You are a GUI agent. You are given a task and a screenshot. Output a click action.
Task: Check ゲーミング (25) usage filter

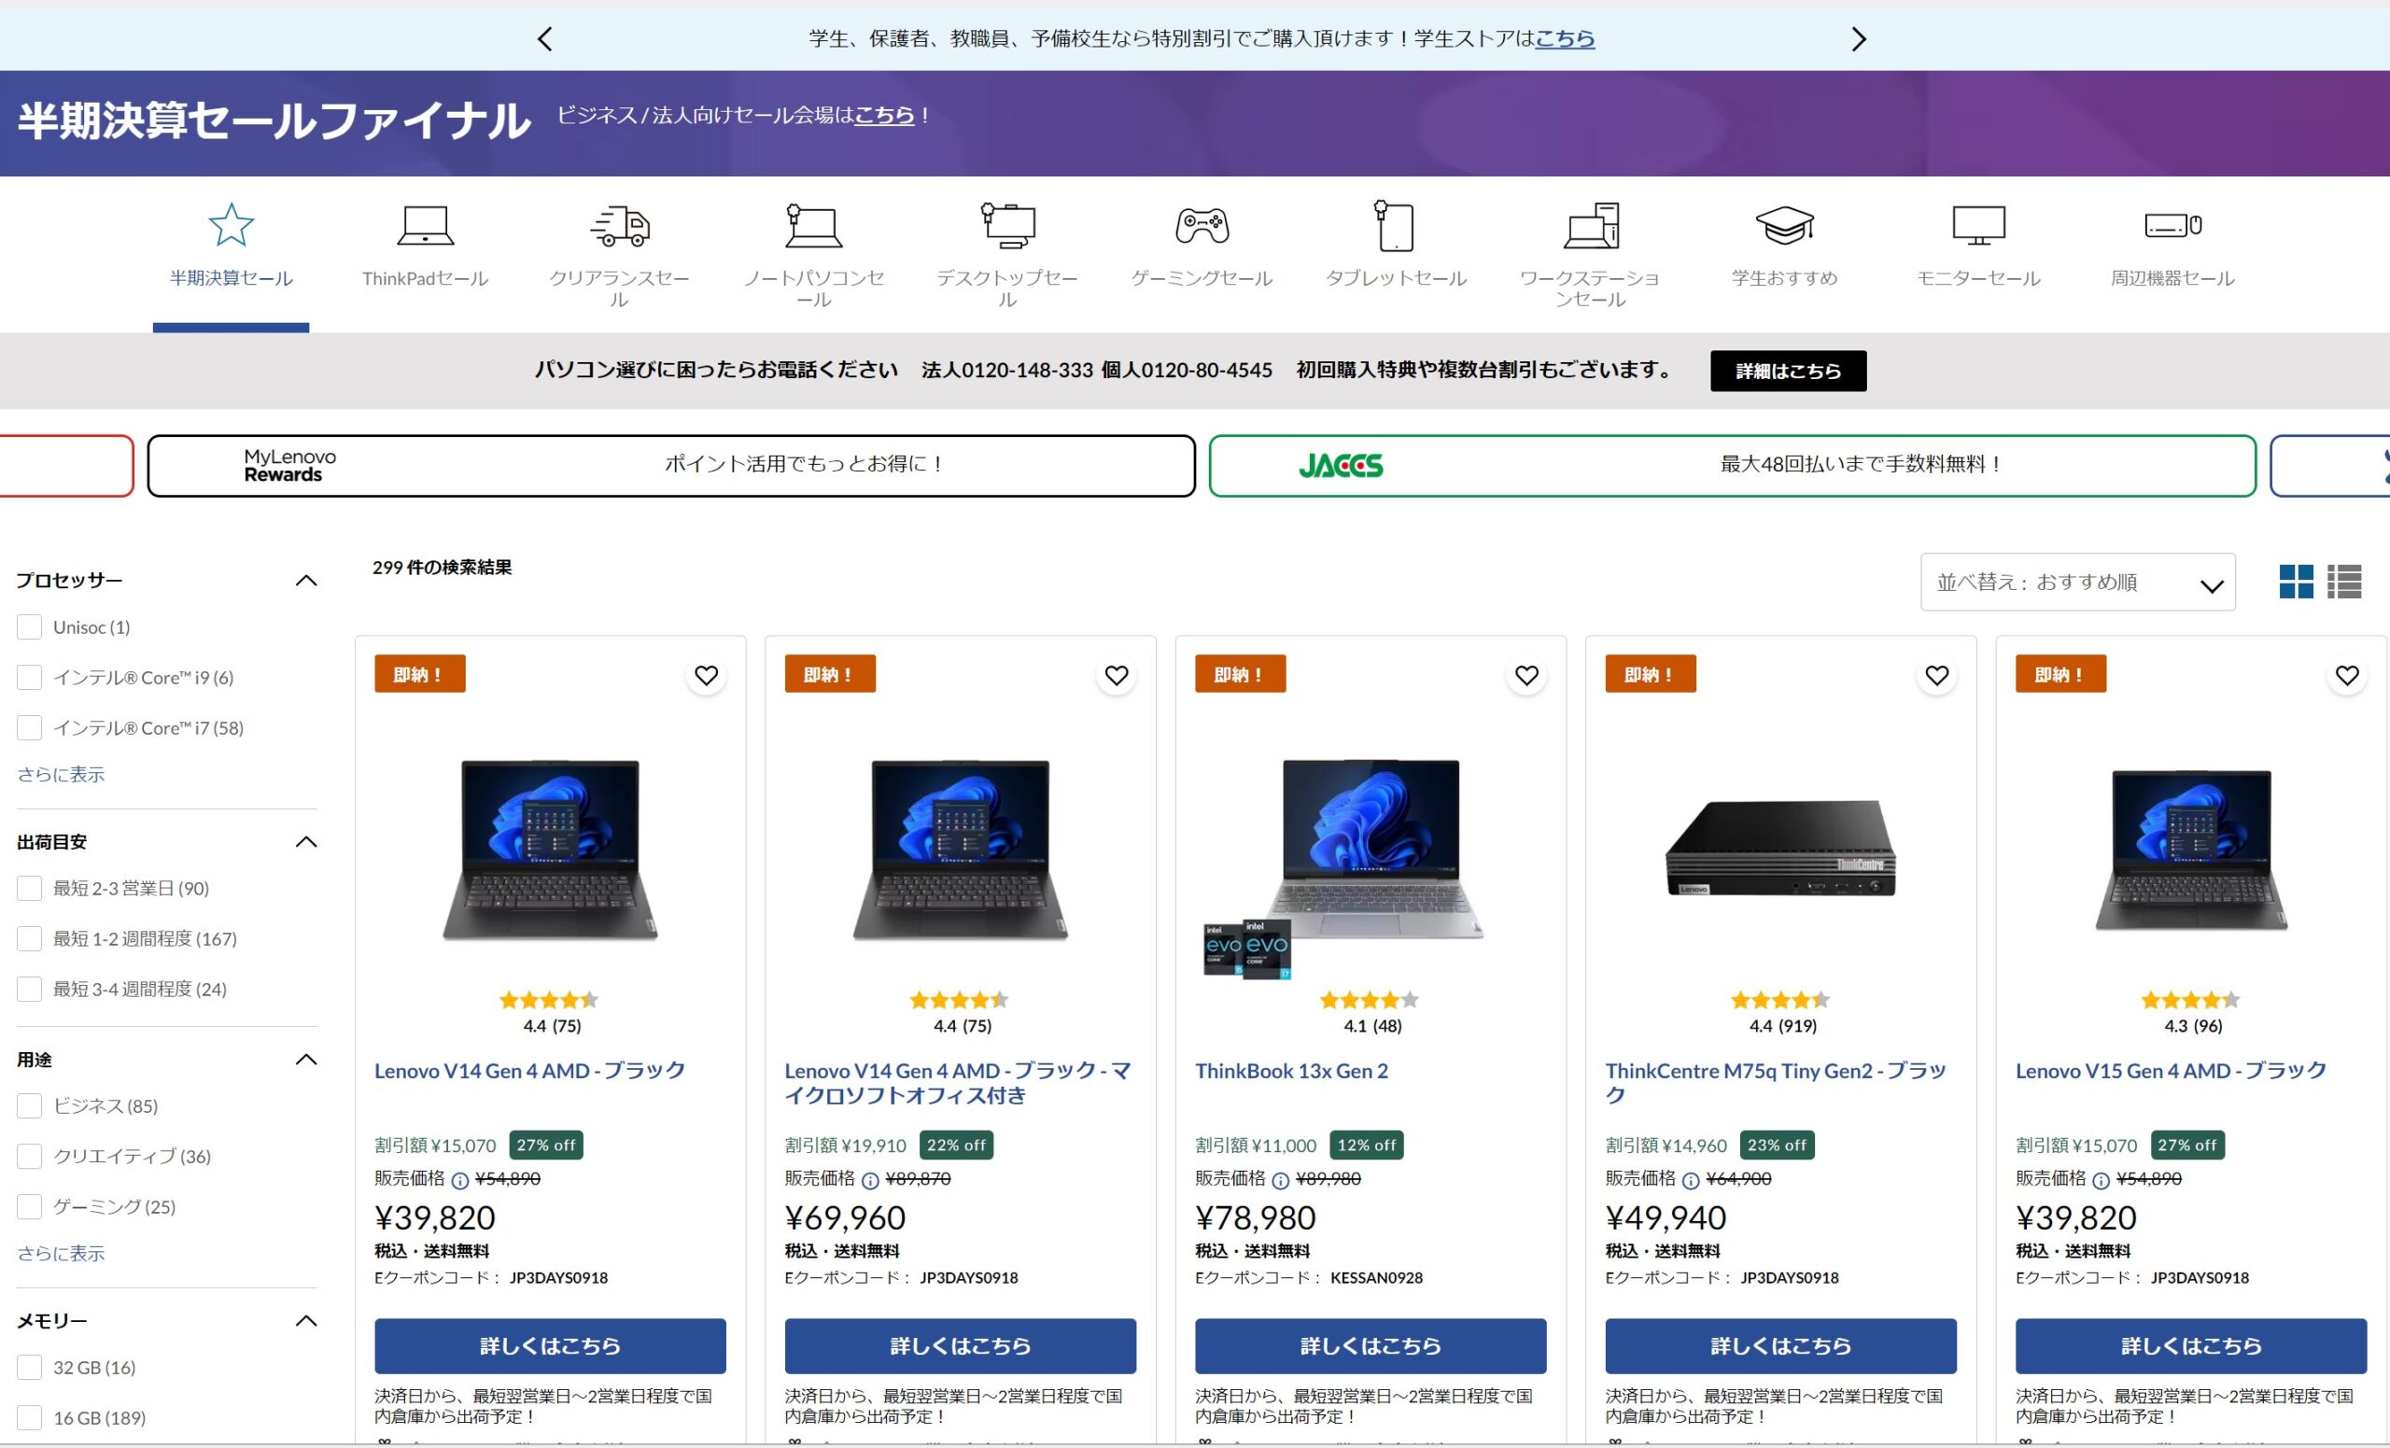[29, 1206]
